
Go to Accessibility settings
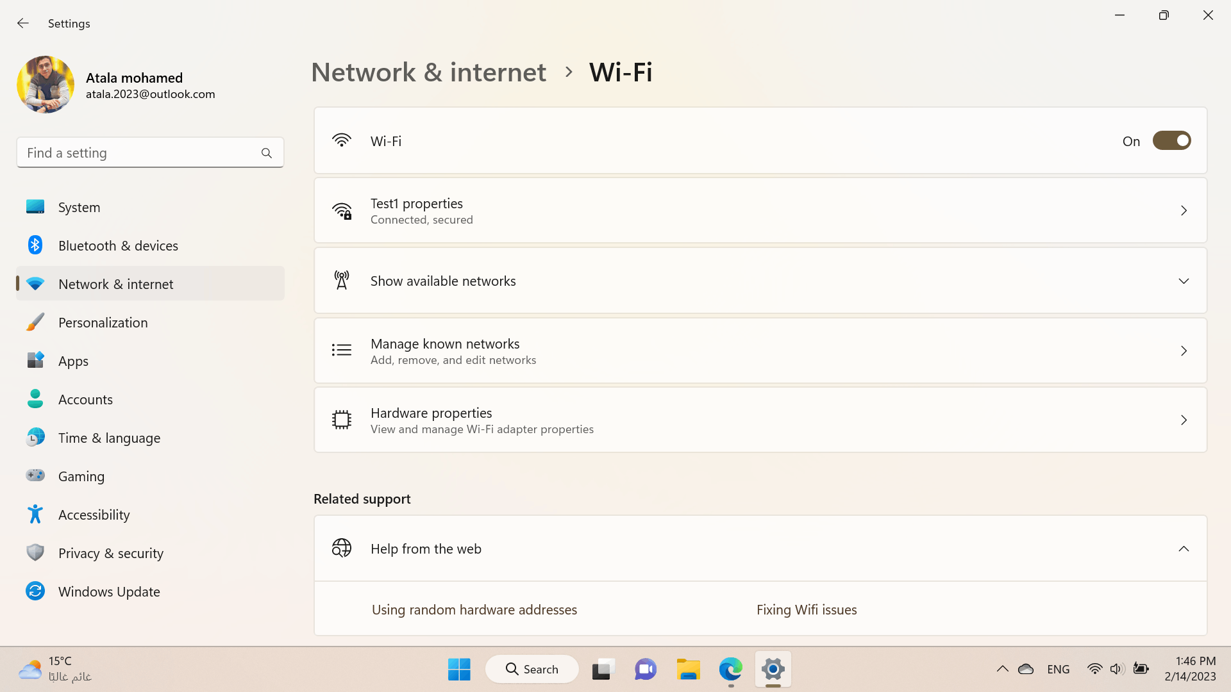(x=94, y=515)
